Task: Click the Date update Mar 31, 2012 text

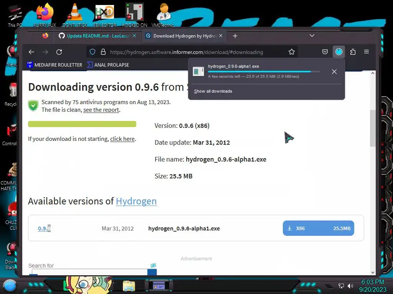Action: pyautogui.click(x=192, y=143)
